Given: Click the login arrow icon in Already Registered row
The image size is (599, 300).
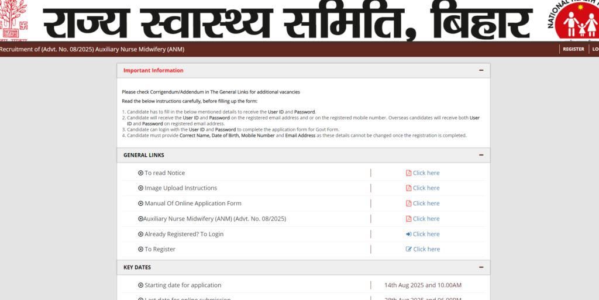Looking at the screenshot, I should click(x=408, y=234).
